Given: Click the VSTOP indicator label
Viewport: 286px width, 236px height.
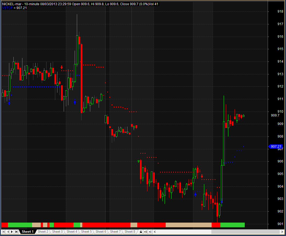Looking at the screenshot, I should pyautogui.click(x=7, y=8).
